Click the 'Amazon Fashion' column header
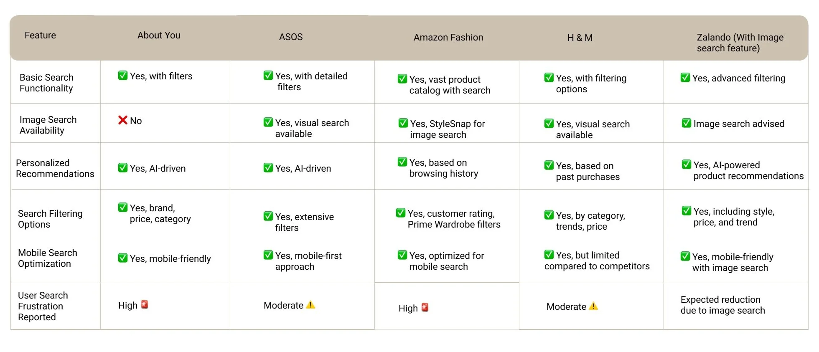This screenshot has width=819, height=352. [448, 37]
